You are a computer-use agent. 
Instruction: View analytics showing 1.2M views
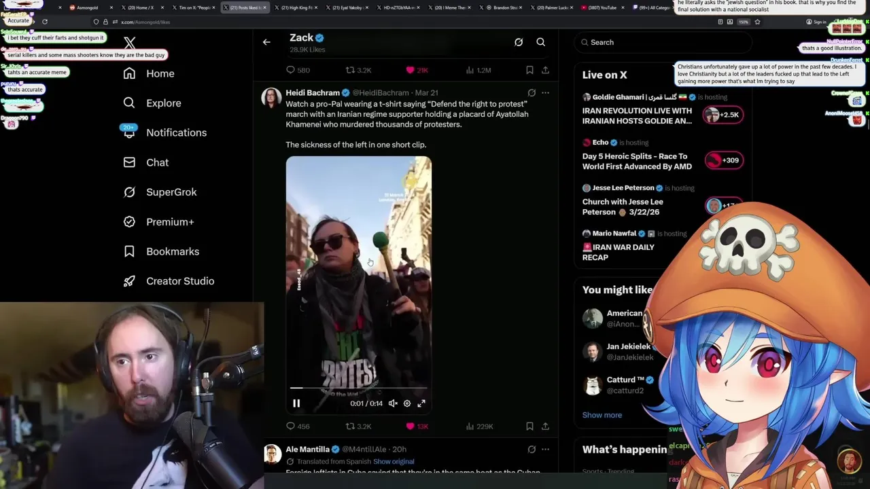pyautogui.click(x=478, y=70)
